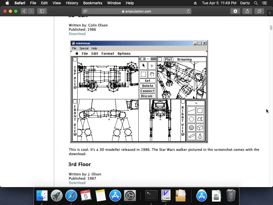Click 'Written by: Colin Olson' text
Screen dimensions: 273x205
pos(88,25)
